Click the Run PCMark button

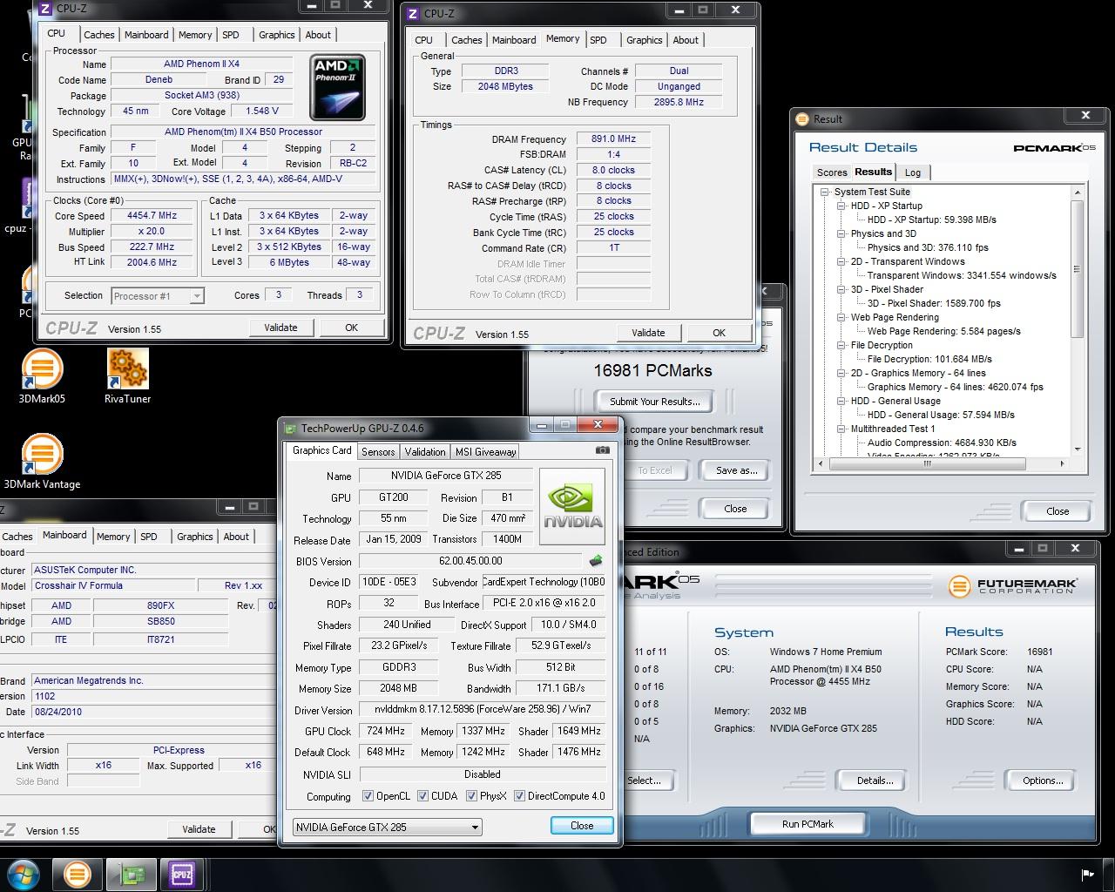(808, 823)
